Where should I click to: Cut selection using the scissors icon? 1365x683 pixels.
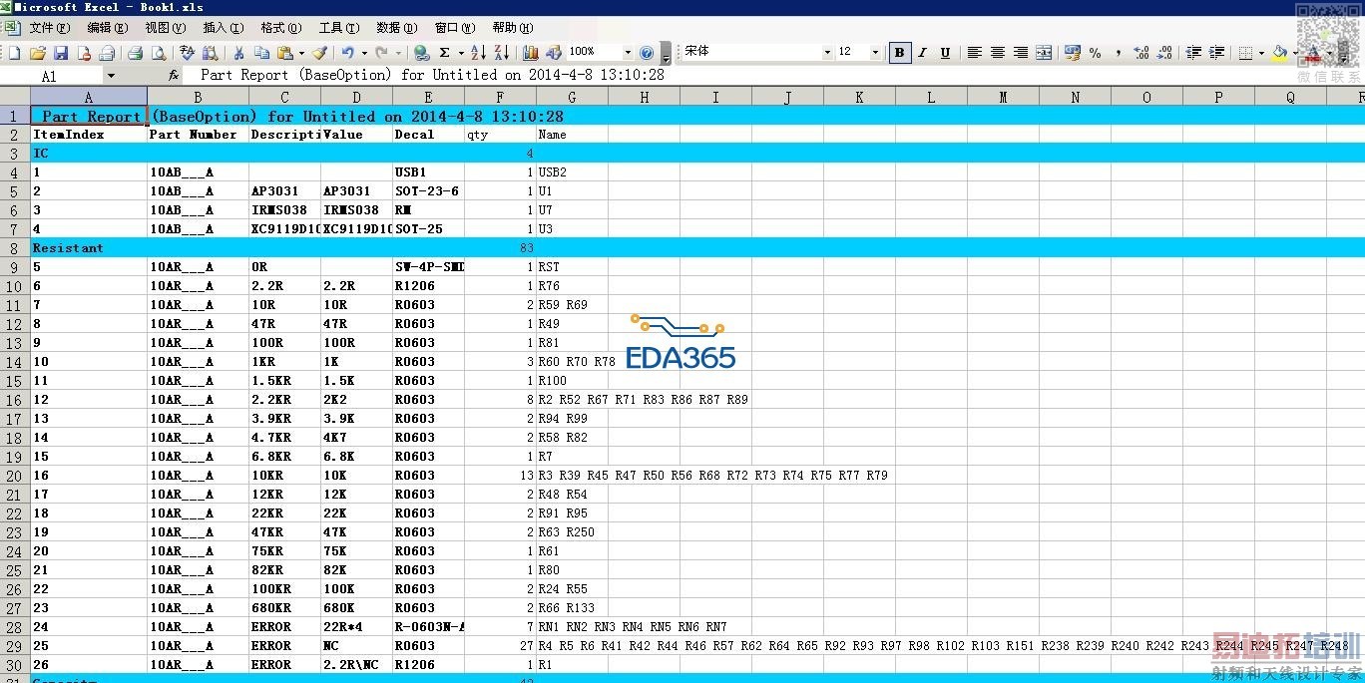point(238,52)
